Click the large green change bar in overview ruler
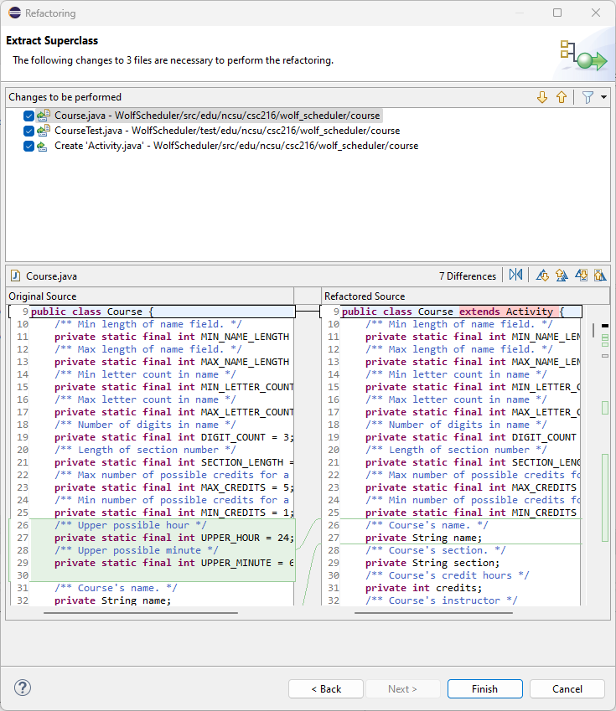 [x=604, y=497]
